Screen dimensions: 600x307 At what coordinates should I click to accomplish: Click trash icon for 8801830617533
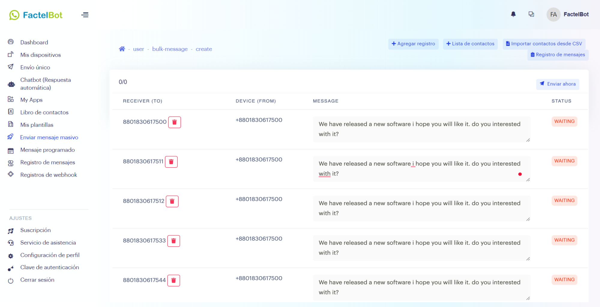point(173,241)
